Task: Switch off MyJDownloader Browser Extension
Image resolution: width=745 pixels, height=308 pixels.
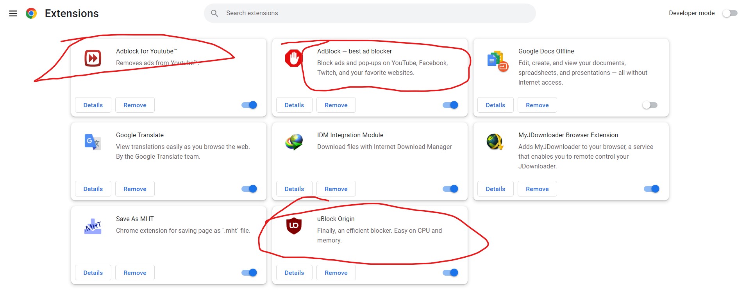Action: (652, 189)
